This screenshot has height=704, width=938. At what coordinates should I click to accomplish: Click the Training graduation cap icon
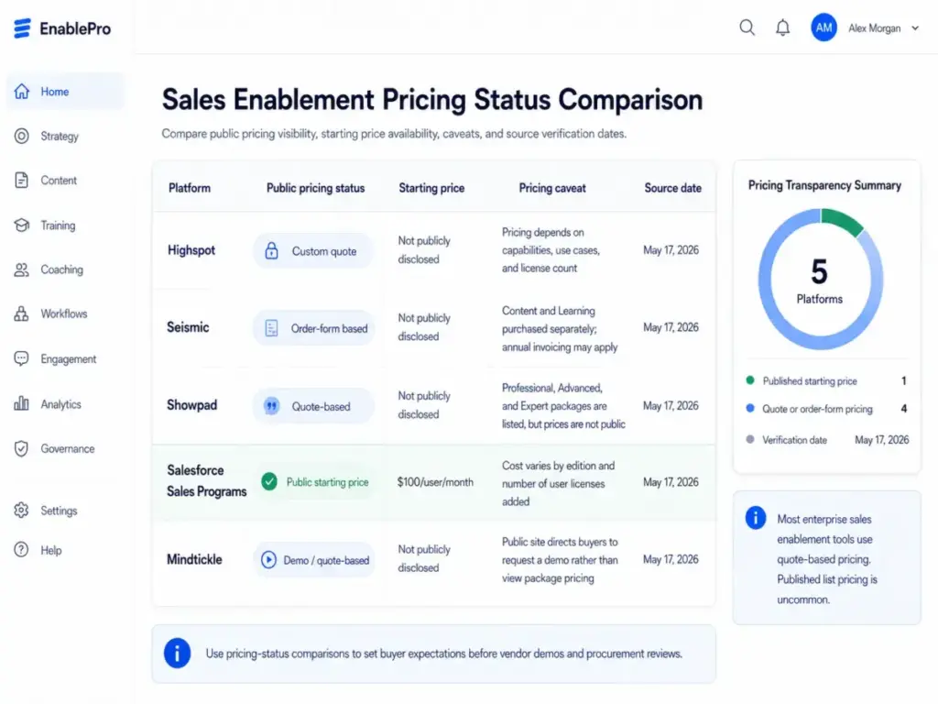[22, 225]
